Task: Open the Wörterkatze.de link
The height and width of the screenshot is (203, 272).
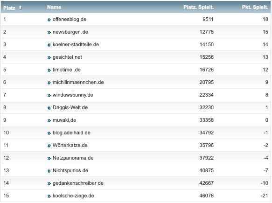Action: pyautogui.click(x=70, y=145)
